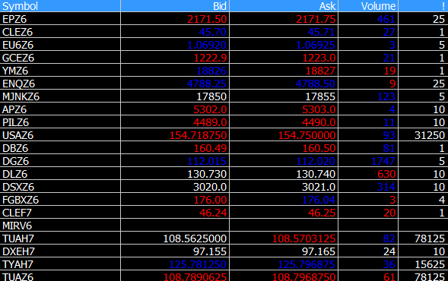The image size is (448, 281).
Task: Sort by the Symbol column header
Action: pos(60,6)
